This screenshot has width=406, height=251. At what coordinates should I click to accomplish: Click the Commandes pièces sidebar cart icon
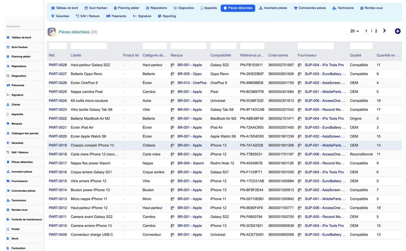[8, 191]
